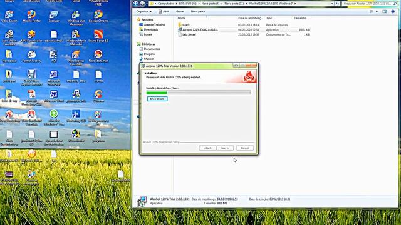This screenshot has height=225, width=401.
Task: Click the installer progress bar
Action: click(x=199, y=92)
